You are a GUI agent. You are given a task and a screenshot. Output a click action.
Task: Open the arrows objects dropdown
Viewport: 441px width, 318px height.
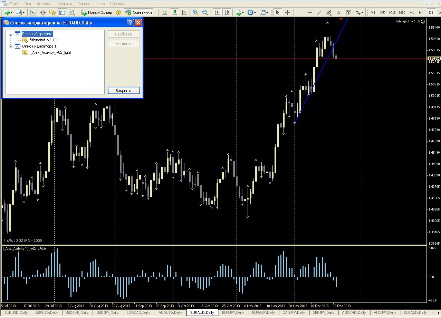(359, 12)
